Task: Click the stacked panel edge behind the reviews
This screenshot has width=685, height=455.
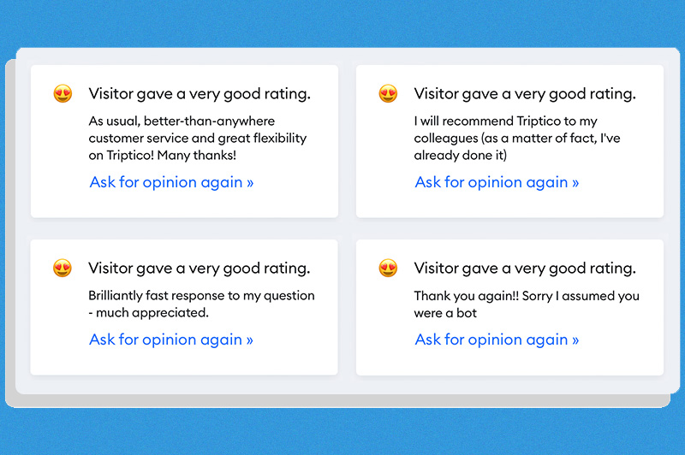Action: click(9, 257)
